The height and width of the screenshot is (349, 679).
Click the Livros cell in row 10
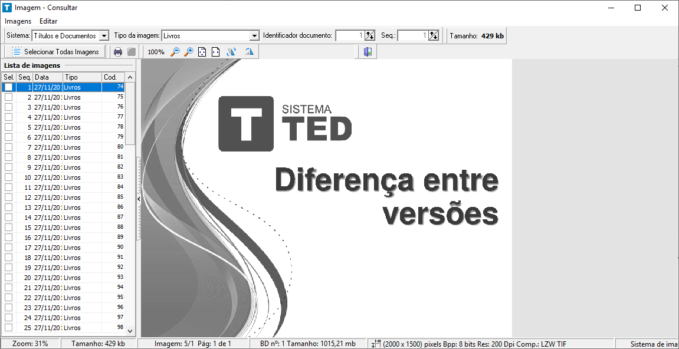click(82, 177)
